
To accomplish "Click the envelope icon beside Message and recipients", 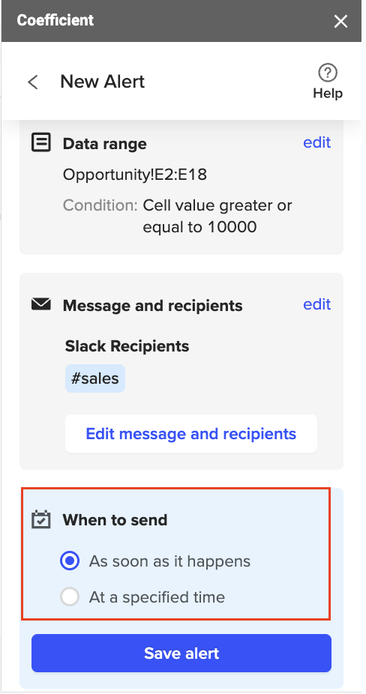I will click(41, 304).
